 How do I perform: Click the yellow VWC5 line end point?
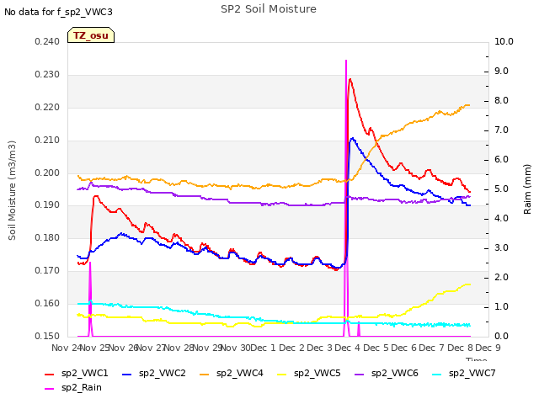coord(469,284)
